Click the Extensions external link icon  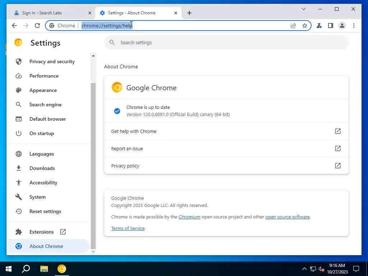[63, 232]
